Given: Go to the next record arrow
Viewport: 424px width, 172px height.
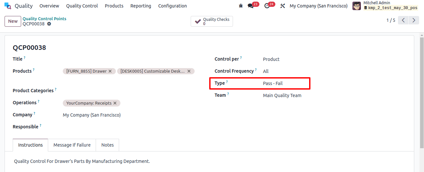Looking at the screenshot, I should click(x=414, y=20).
